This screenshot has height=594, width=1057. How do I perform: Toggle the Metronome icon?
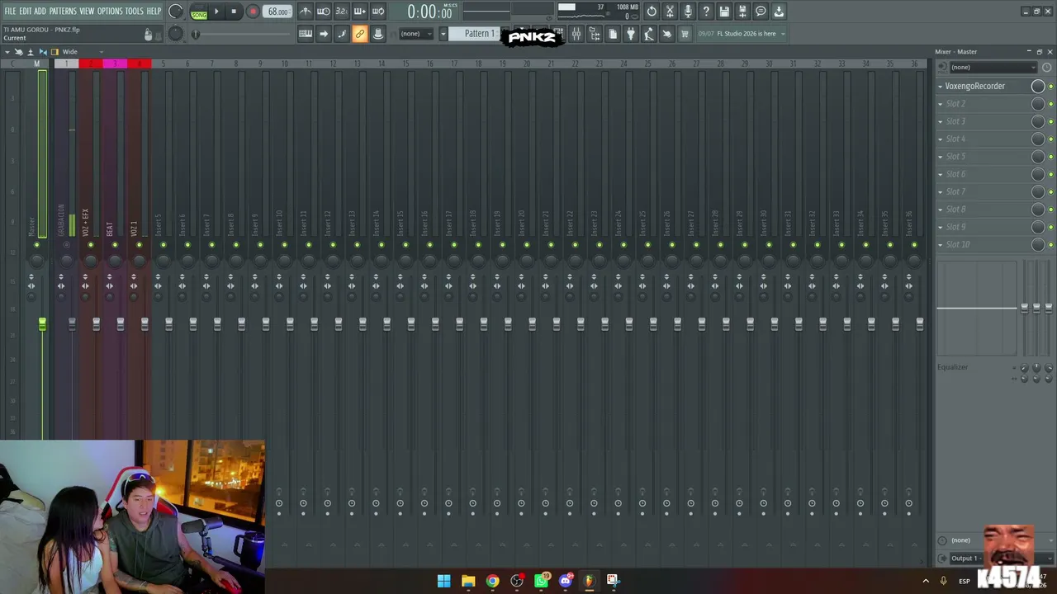click(x=306, y=12)
